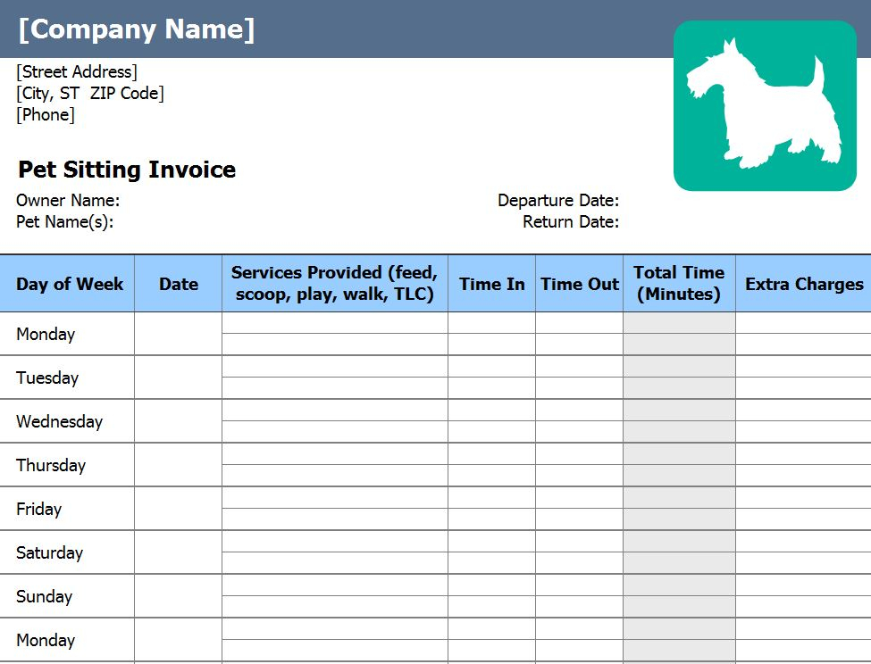Image resolution: width=871 pixels, height=664 pixels.
Task: Select the Extra Charges column header
Action: click(x=804, y=284)
